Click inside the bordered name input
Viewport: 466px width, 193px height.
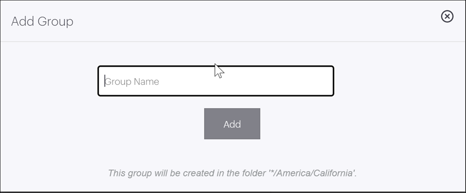point(216,81)
